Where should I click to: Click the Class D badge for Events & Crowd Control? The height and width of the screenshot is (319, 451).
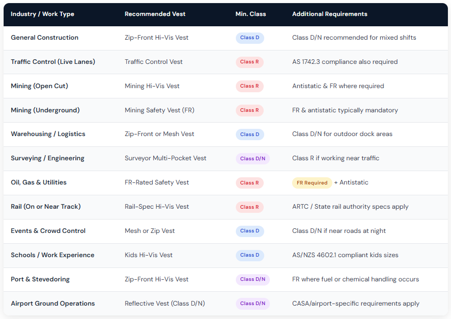click(250, 231)
